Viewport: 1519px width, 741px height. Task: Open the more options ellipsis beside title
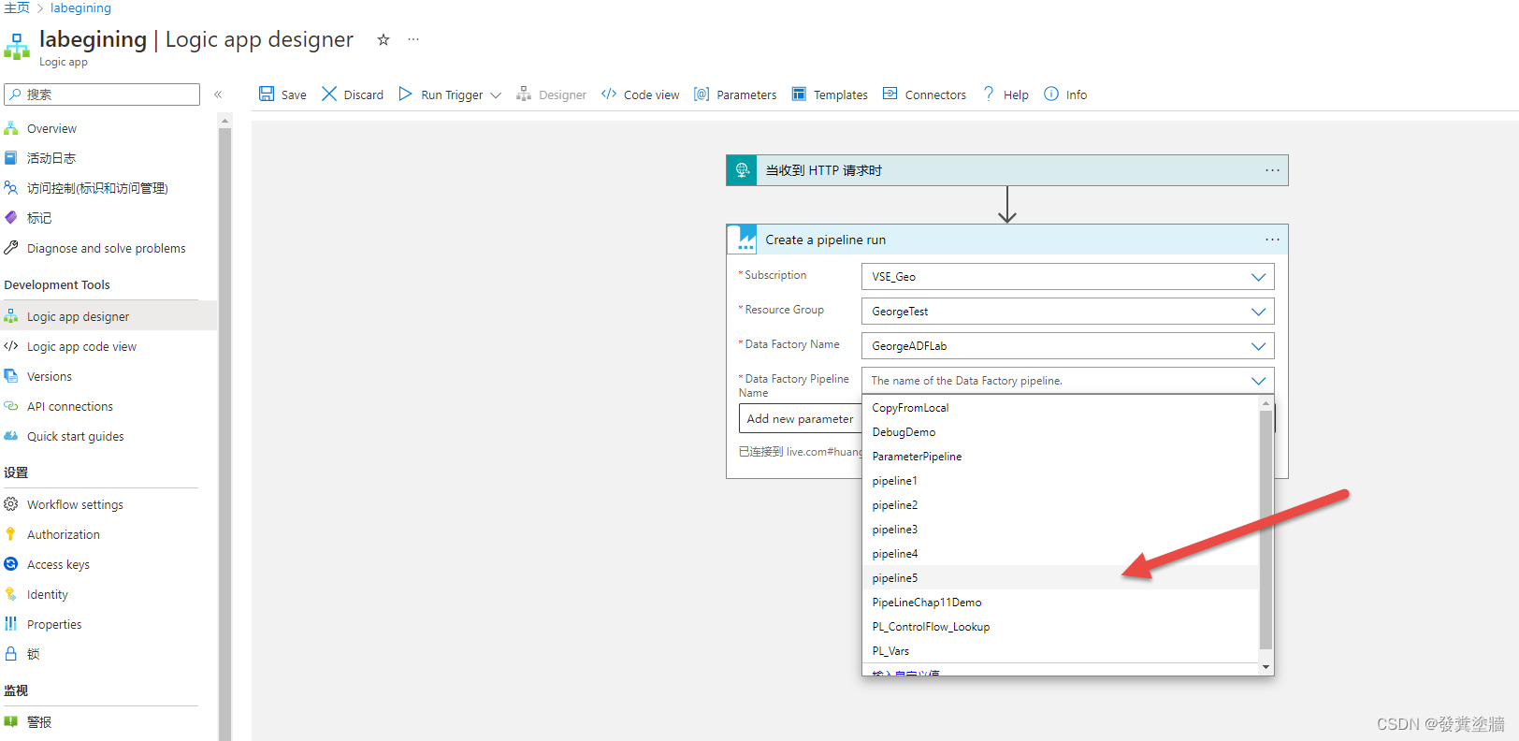[x=413, y=39]
